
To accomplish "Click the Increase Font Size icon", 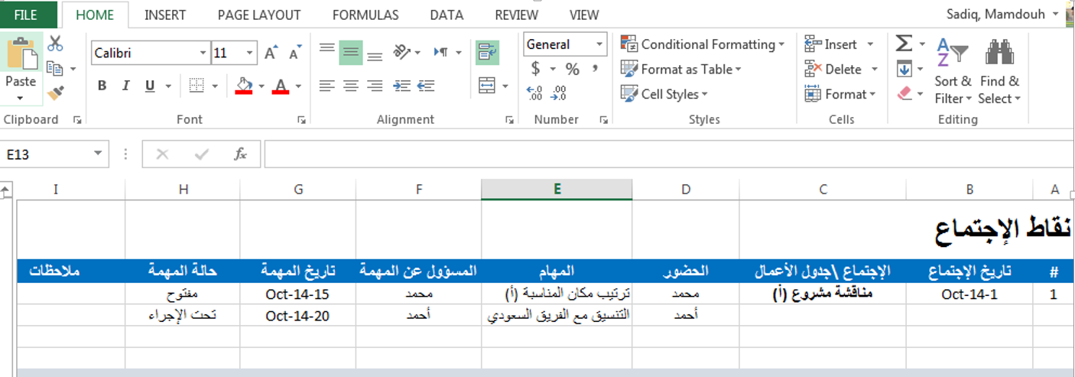I will (x=271, y=53).
